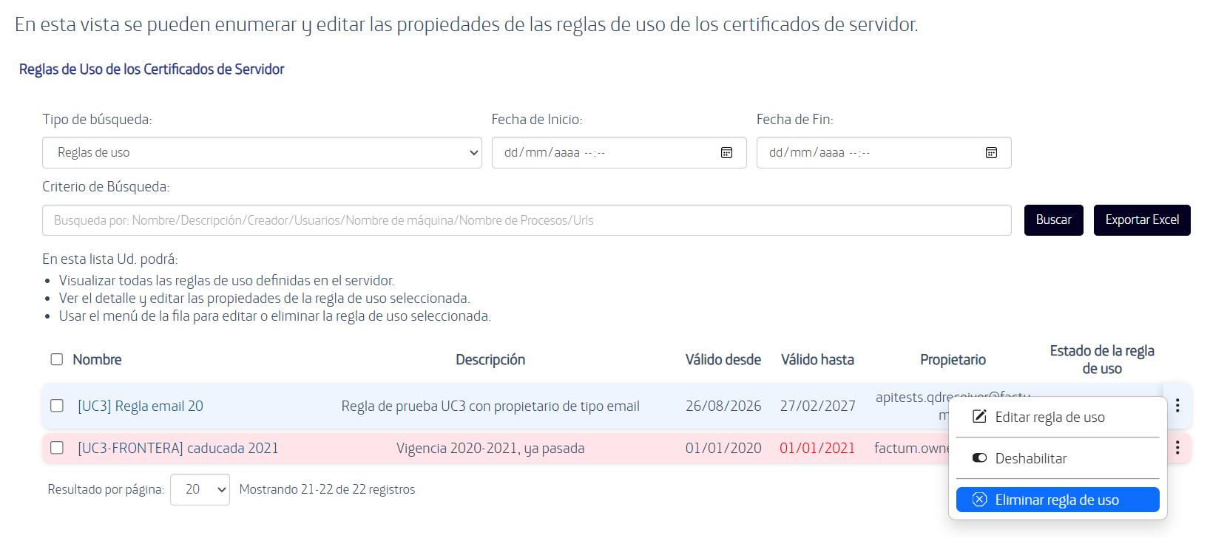Tick the select-all checkbox next to Nombre

pyautogui.click(x=57, y=359)
